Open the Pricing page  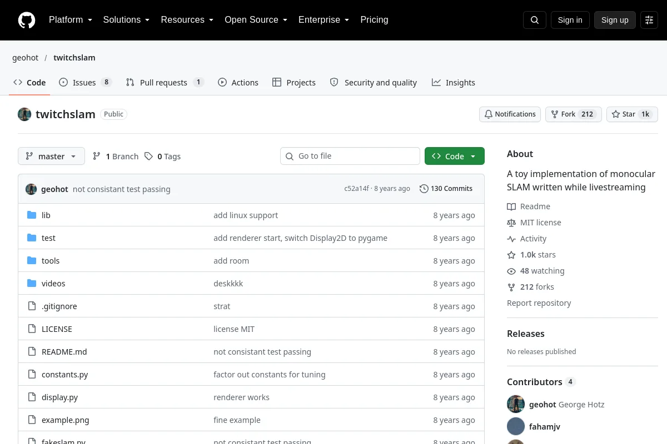point(374,20)
